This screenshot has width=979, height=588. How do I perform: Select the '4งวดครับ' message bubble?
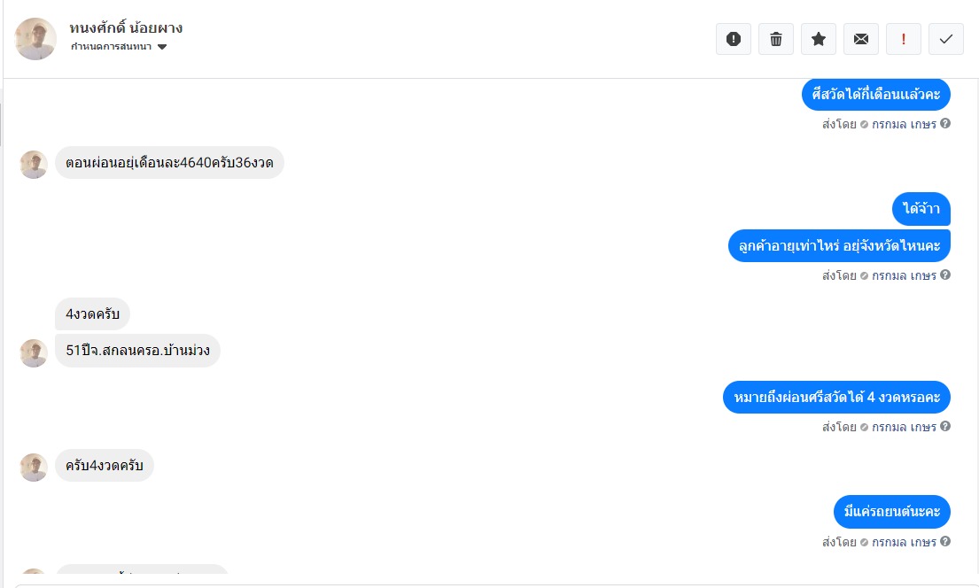click(x=92, y=314)
